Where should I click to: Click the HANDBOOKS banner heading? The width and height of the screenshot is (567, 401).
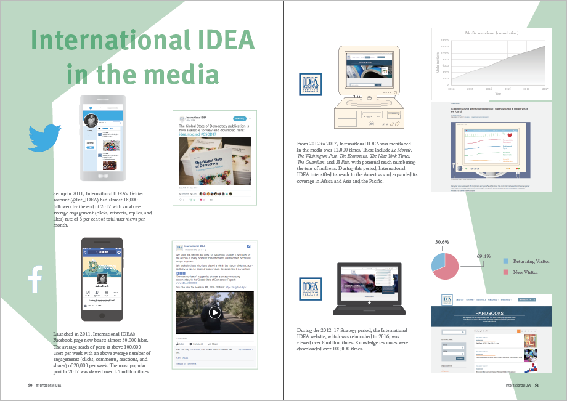[489, 313]
